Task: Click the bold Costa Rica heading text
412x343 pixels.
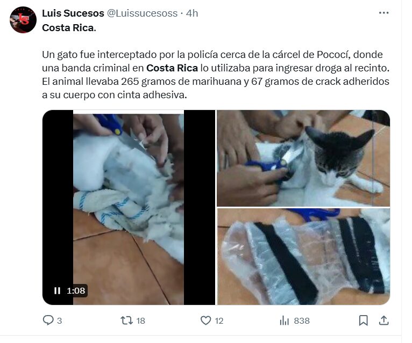Action: pos(69,28)
